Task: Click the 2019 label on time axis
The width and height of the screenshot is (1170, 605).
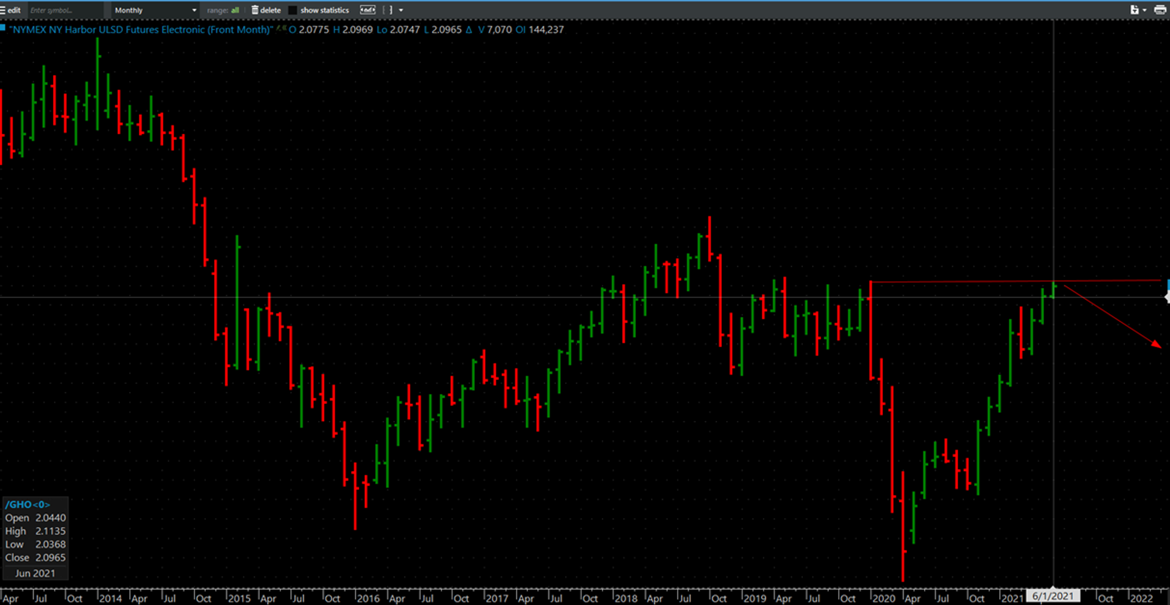Action: (755, 598)
